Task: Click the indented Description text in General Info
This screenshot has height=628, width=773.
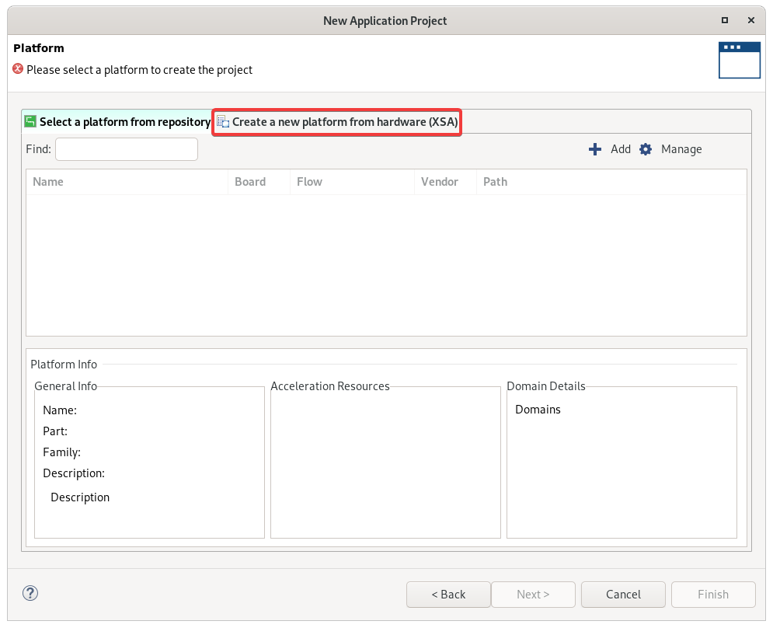Action: [80, 497]
